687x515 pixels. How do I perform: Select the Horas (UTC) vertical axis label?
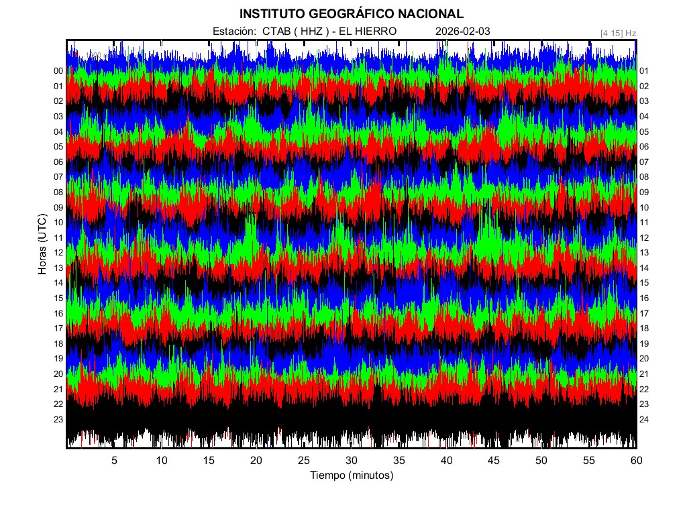pyautogui.click(x=42, y=245)
